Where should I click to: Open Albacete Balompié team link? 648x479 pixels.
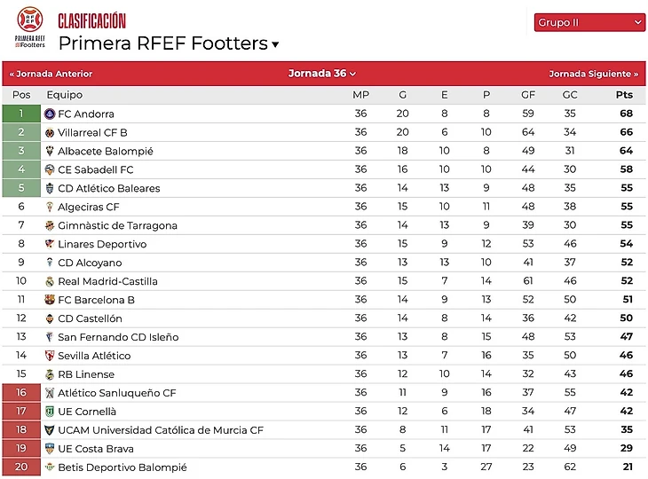point(106,151)
